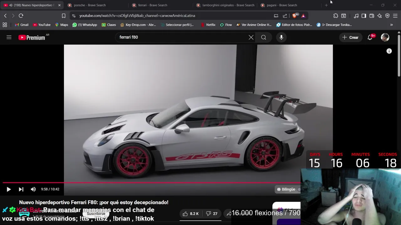Clear the 'ferrari f80' search text
401x225 pixels.
[x=251, y=37]
